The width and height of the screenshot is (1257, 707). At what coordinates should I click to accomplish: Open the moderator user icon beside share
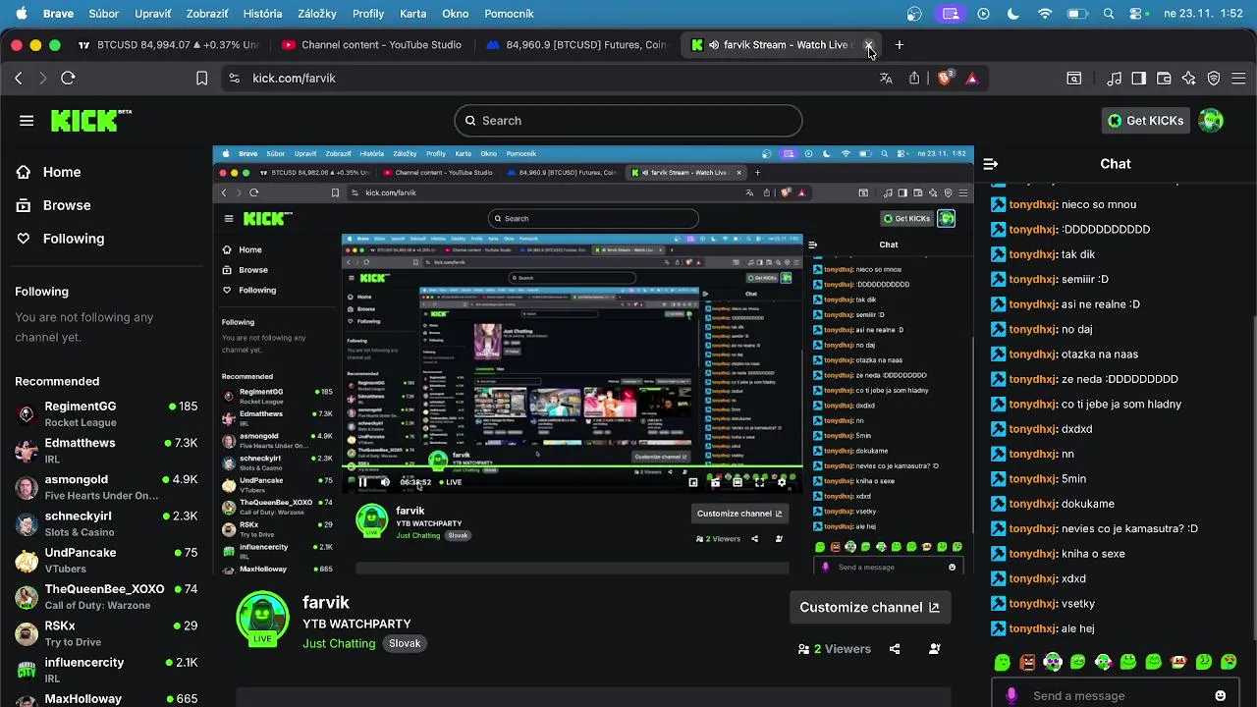[935, 649]
